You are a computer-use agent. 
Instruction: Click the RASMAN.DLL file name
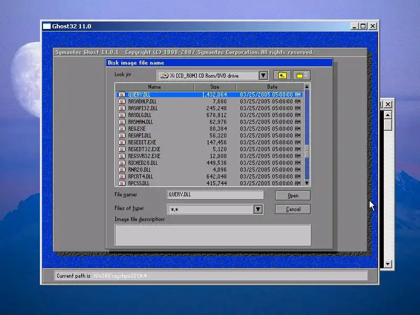click(140, 122)
